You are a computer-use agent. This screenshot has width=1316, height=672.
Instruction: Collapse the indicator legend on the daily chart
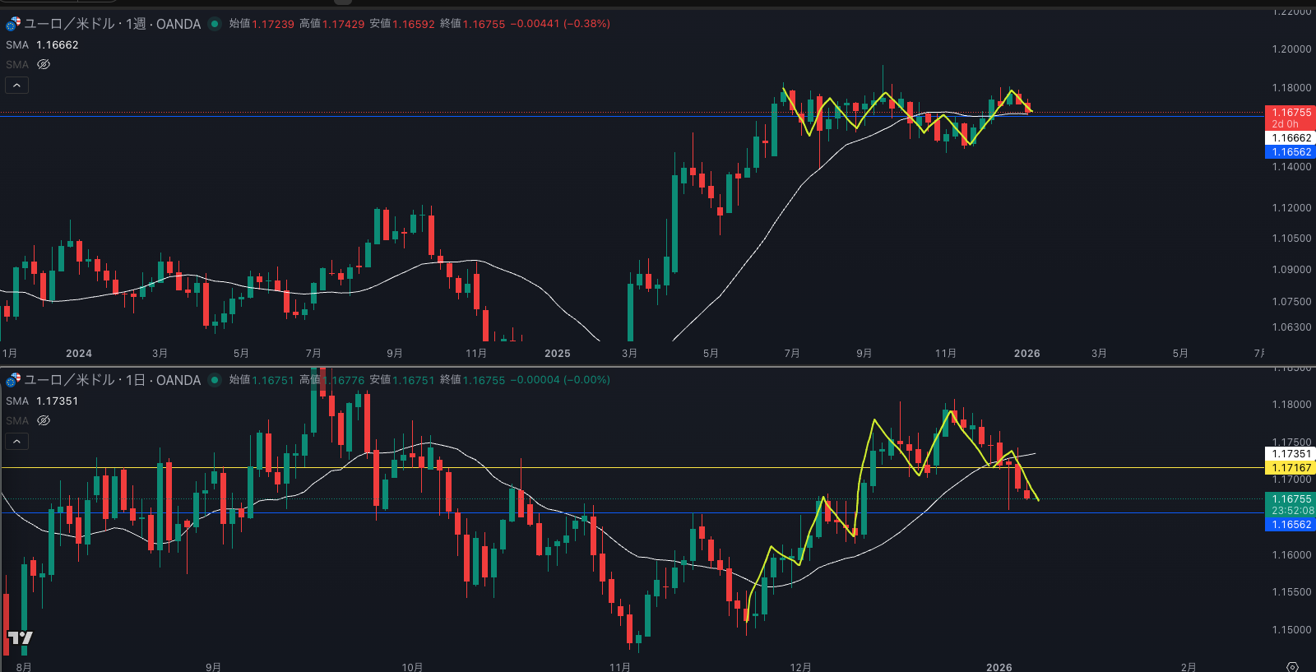coord(16,441)
